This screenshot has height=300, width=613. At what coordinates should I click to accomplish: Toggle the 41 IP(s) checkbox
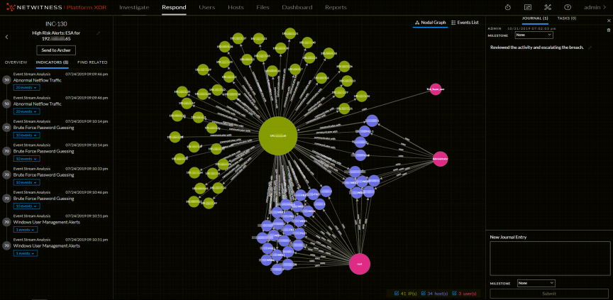tap(397, 293)
